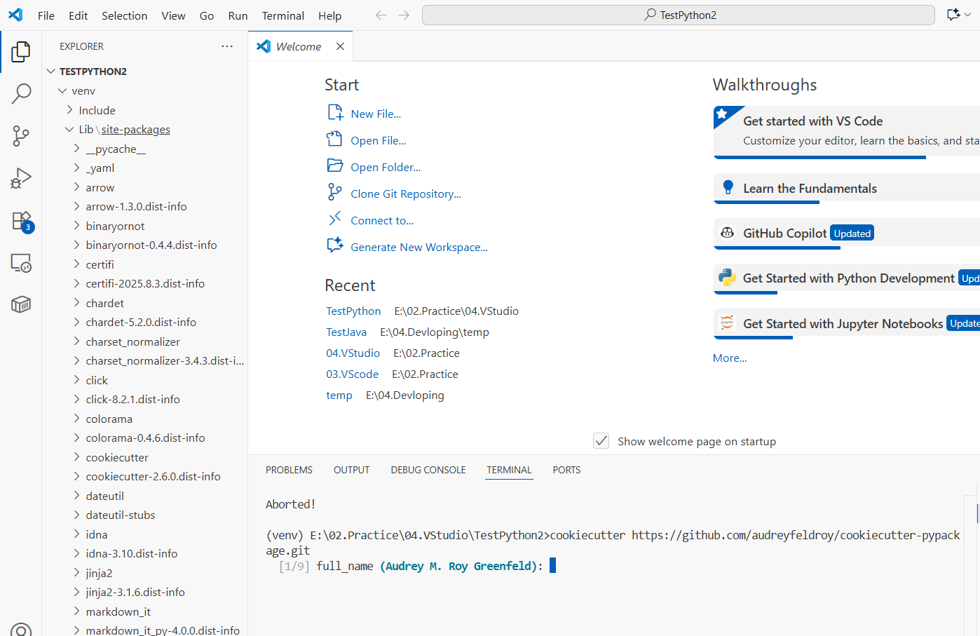Click the Open Folder... link
The image size is (980, 636).
pos(386,167)
